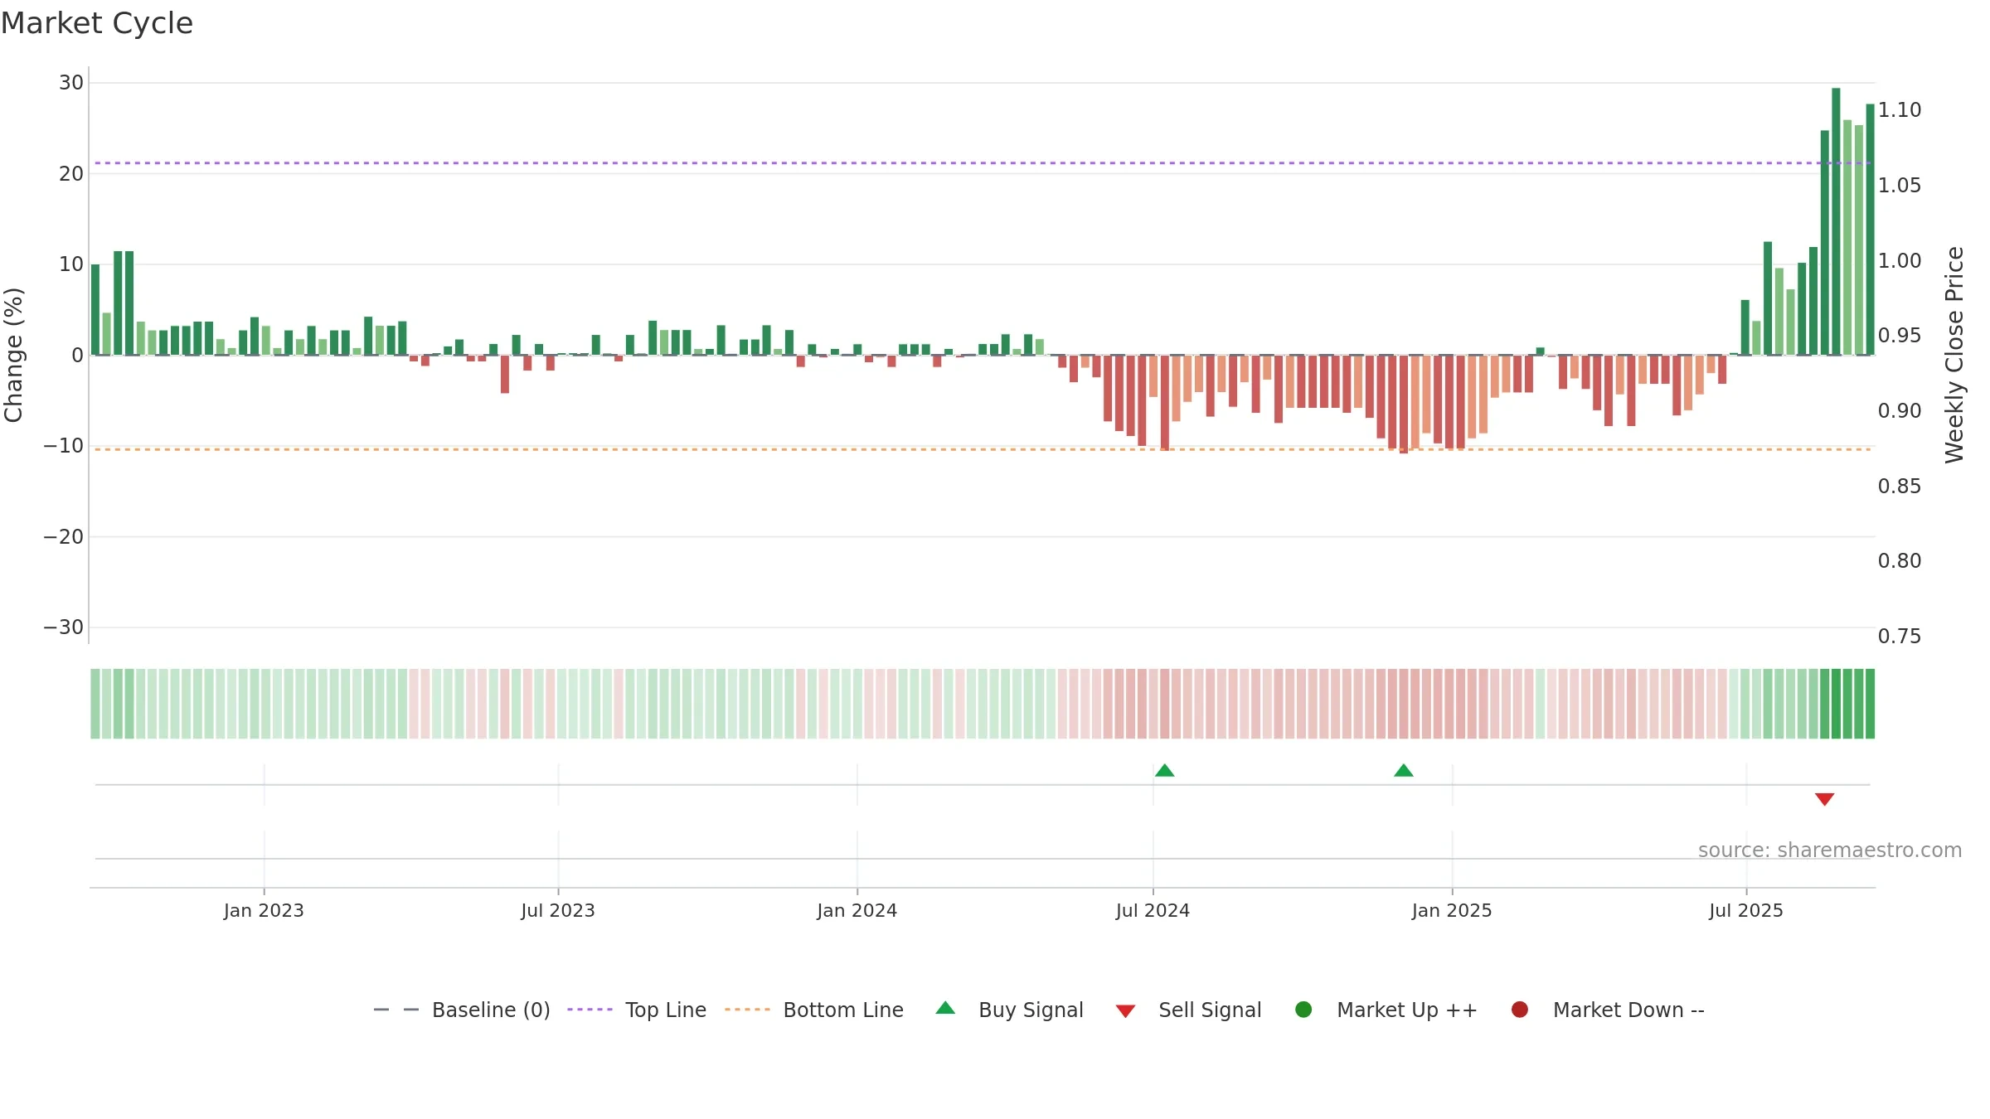Click the buy signal triangle near Jul 2024
Image resolution: width=1990 pixels, height=1119 pixels.
(x=1164, y=770)
